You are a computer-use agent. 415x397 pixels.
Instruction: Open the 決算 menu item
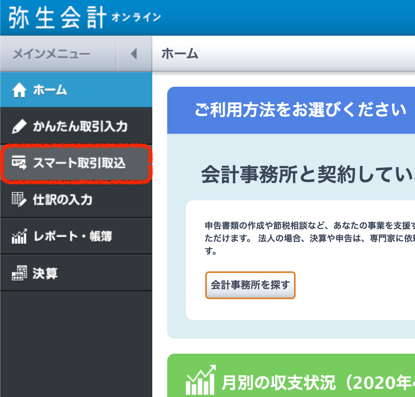(x=45, y=273)
